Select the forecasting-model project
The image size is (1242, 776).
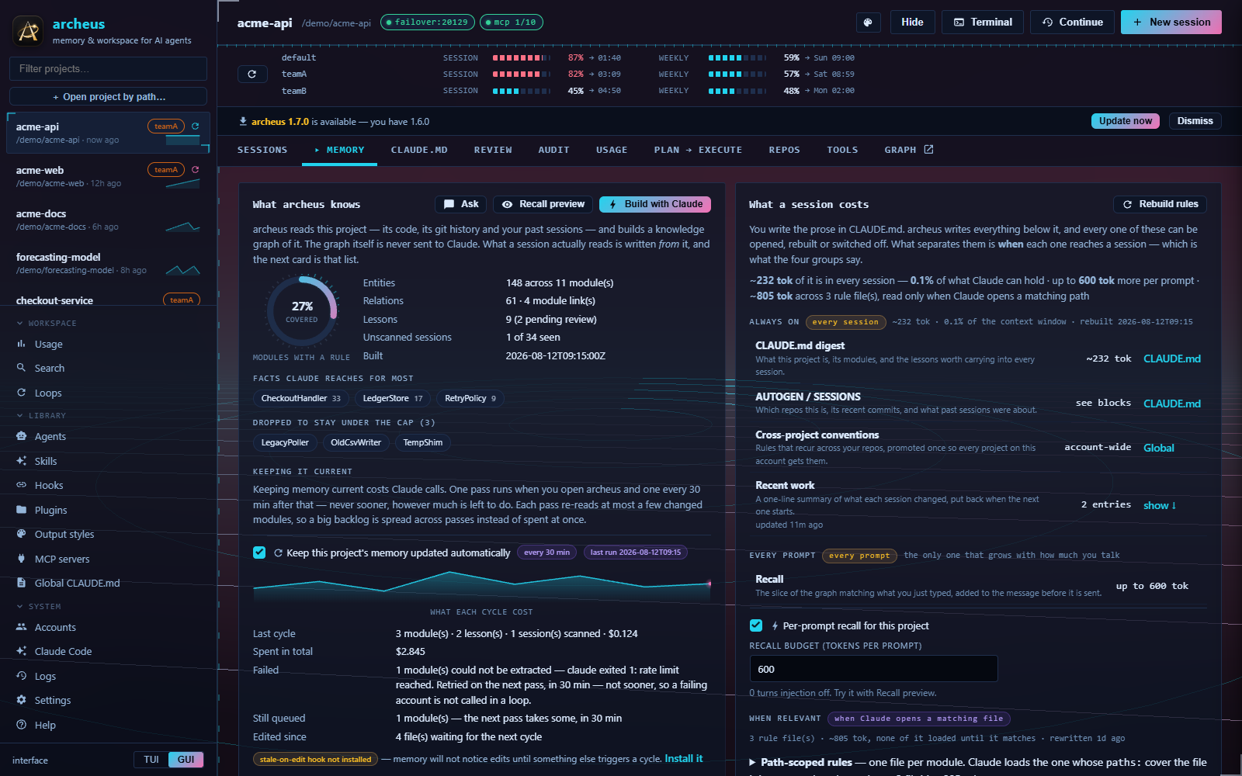pyautogui.click(x=108, y=263)
